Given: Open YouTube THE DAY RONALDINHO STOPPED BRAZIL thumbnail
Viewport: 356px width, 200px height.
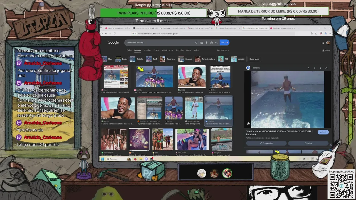Looking at the screenshot, I should pyautogui.click(x=154, y=77).
